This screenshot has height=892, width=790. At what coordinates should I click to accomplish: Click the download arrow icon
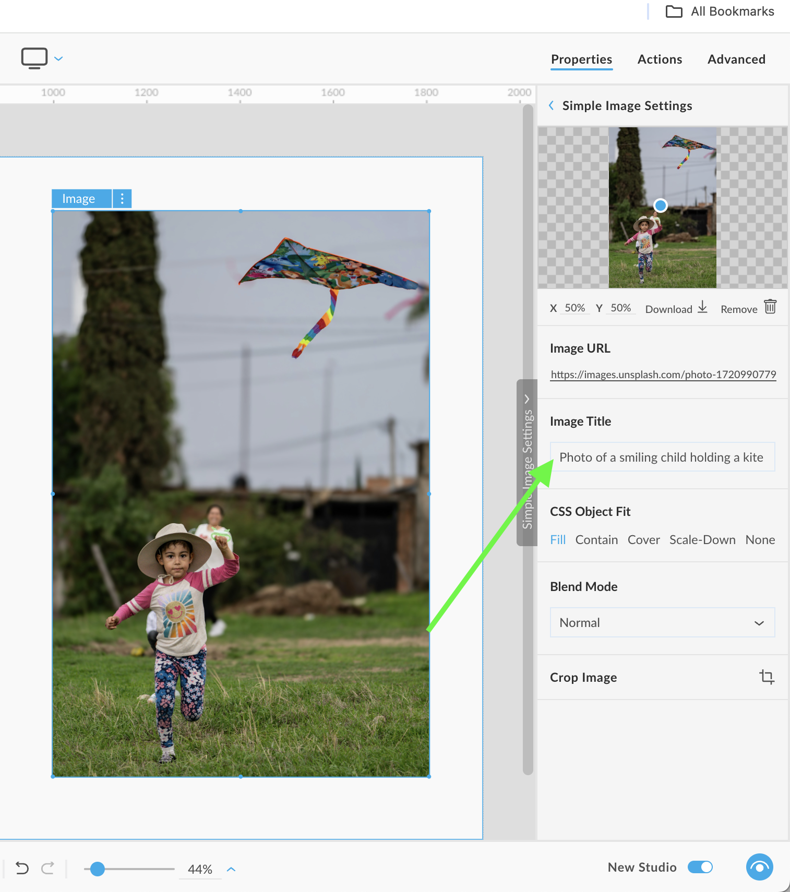702,307
